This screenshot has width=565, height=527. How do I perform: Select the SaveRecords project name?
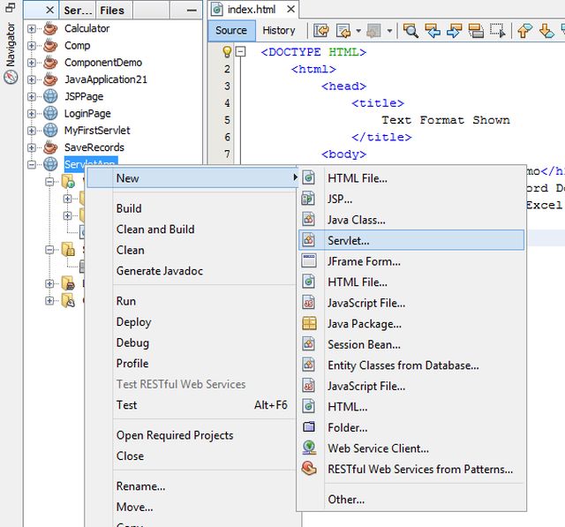(94, 147)
